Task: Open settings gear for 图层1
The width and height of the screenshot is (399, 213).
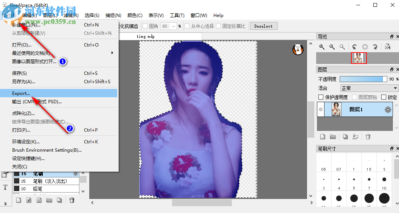Action: point(388,110)
